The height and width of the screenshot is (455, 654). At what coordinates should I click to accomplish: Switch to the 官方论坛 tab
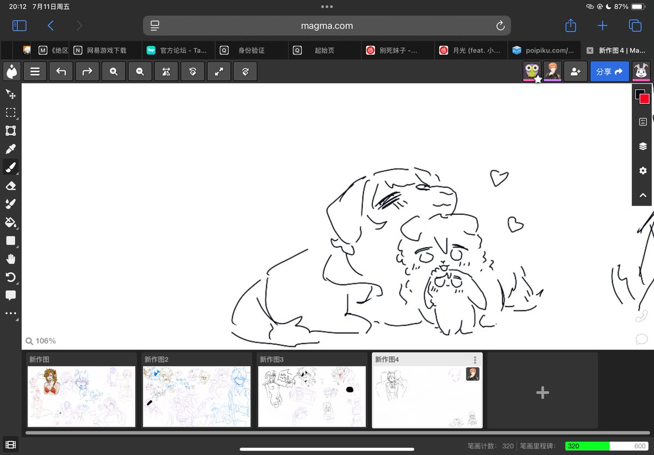[x=179, y=50]
